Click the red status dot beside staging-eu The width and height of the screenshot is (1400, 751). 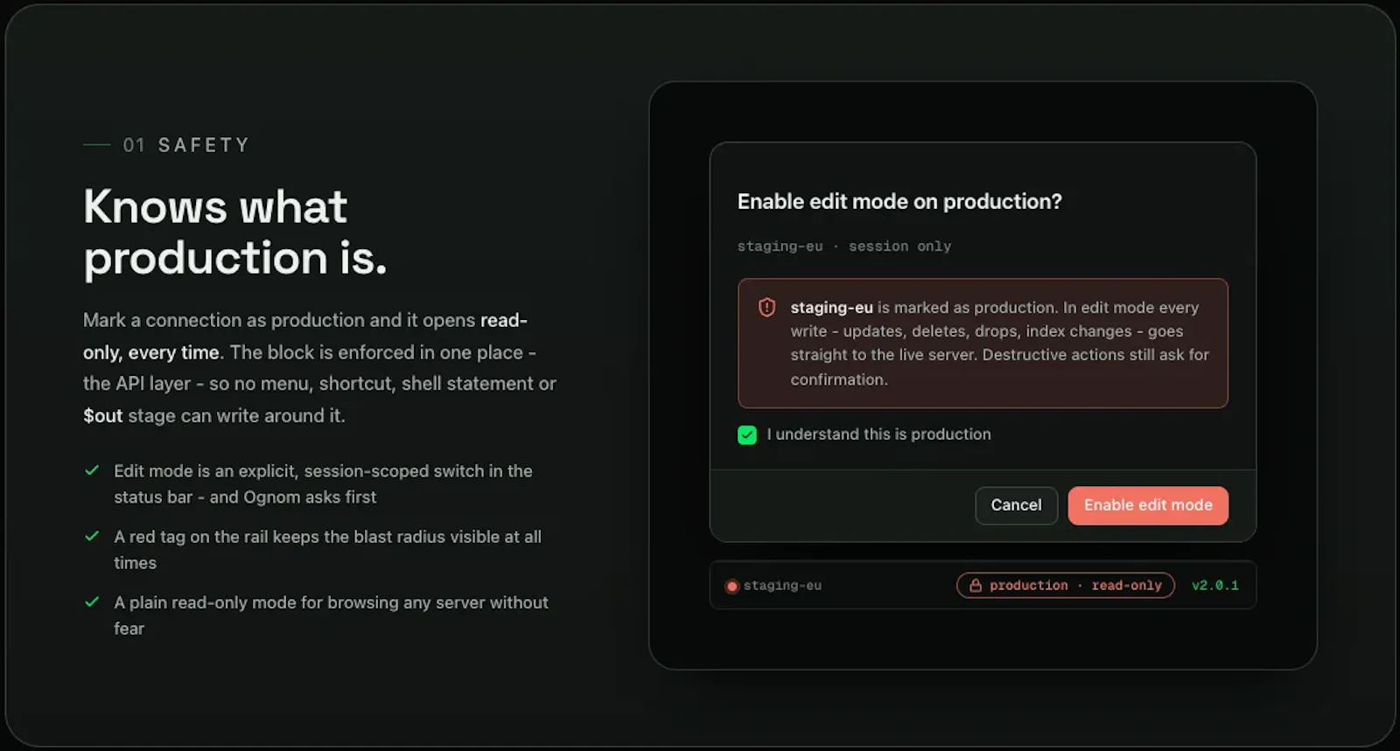point(732,587)
